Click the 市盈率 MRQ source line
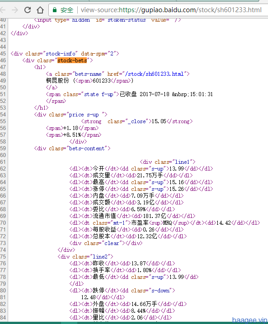Viewport: 268px width, 324px height. 165,223
